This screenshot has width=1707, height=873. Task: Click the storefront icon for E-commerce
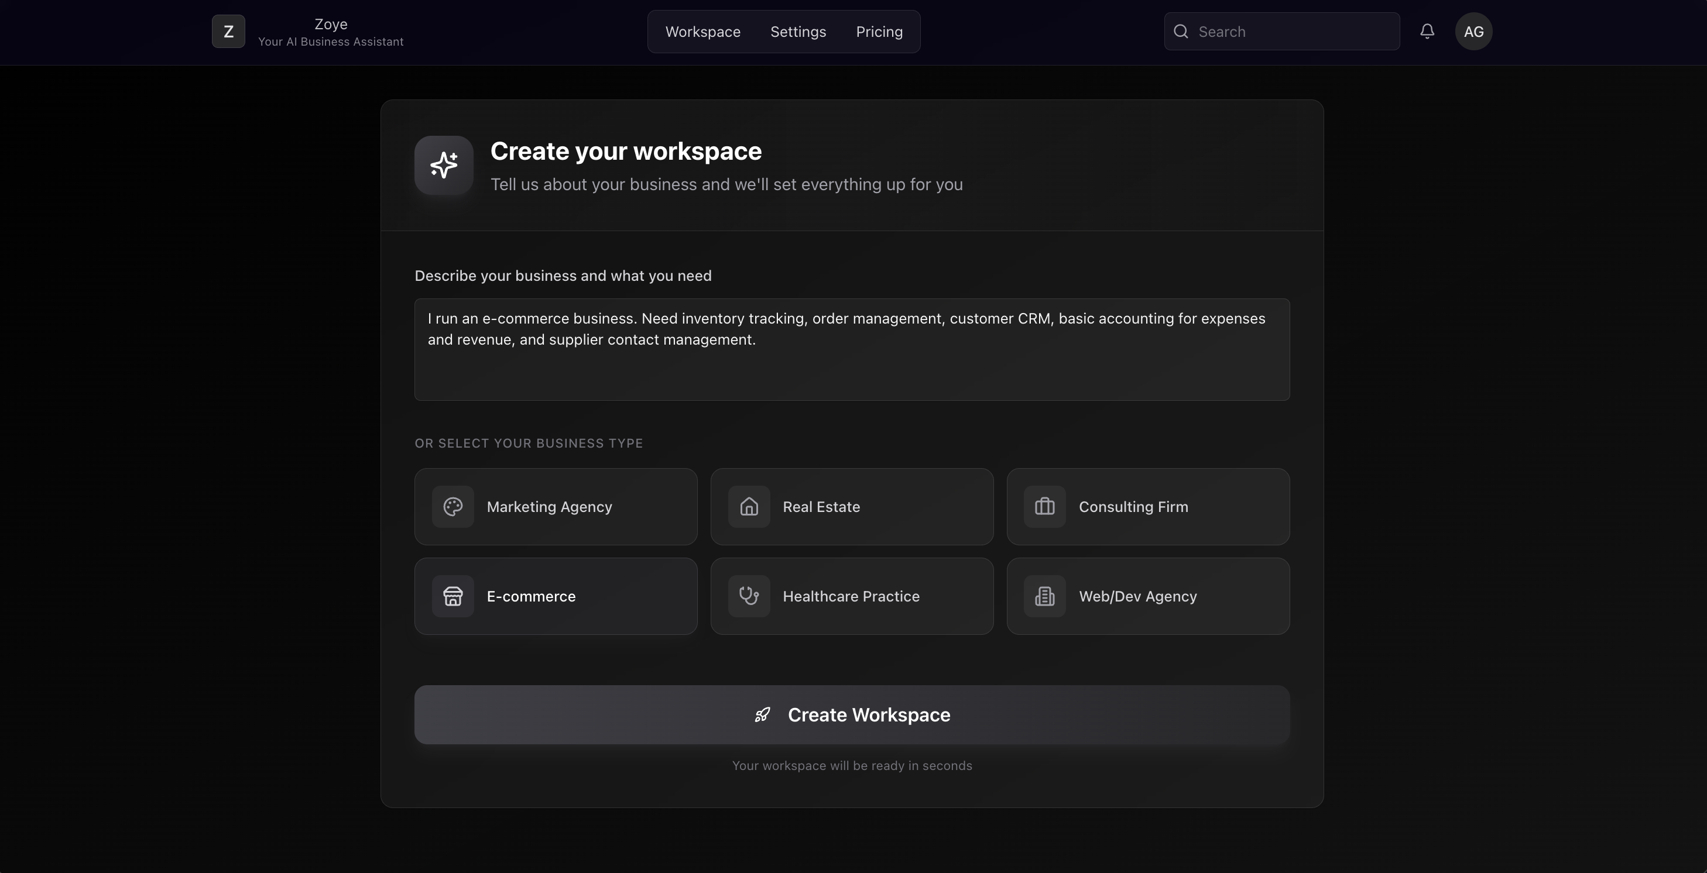pos(453,596)
